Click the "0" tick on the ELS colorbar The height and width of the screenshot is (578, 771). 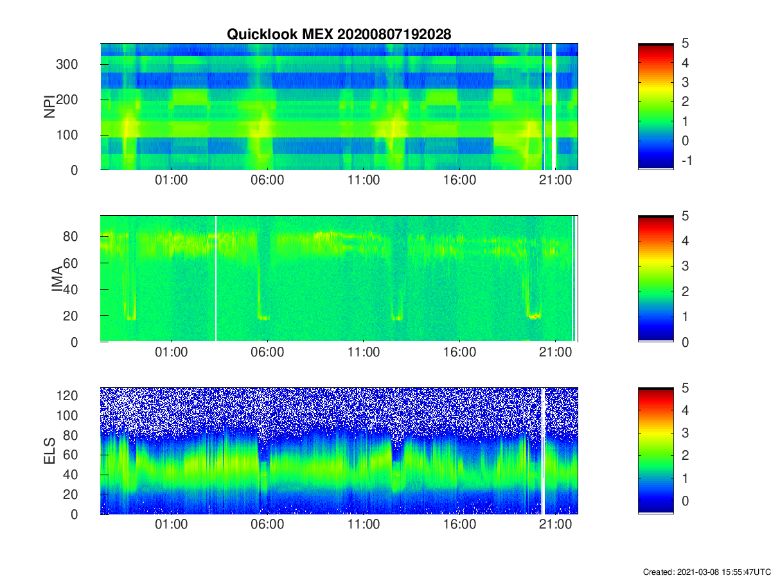tap(686, 500)
